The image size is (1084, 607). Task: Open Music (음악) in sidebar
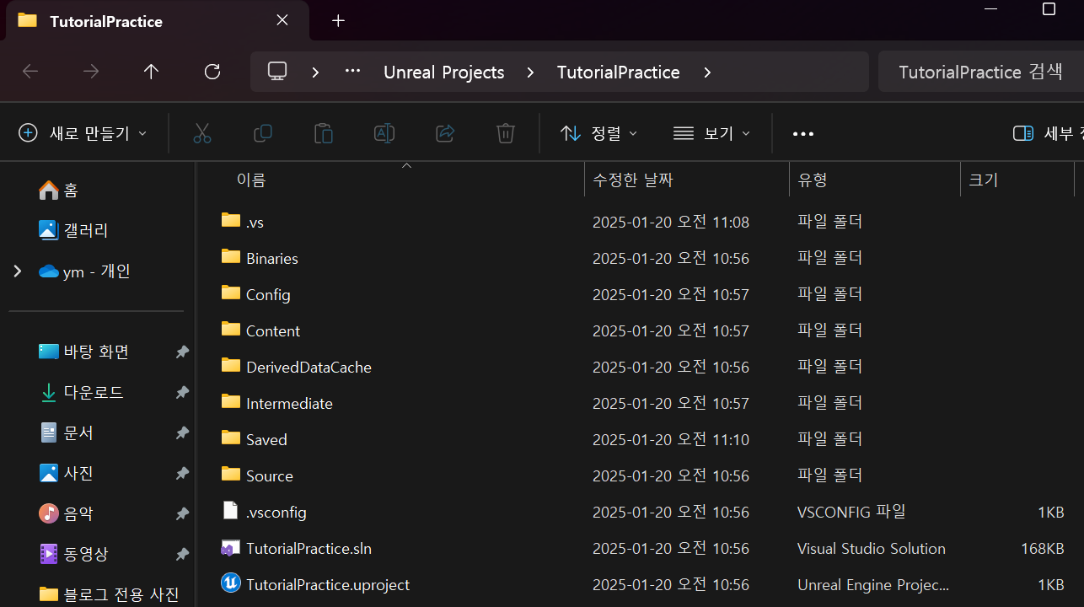pos(67,513)
